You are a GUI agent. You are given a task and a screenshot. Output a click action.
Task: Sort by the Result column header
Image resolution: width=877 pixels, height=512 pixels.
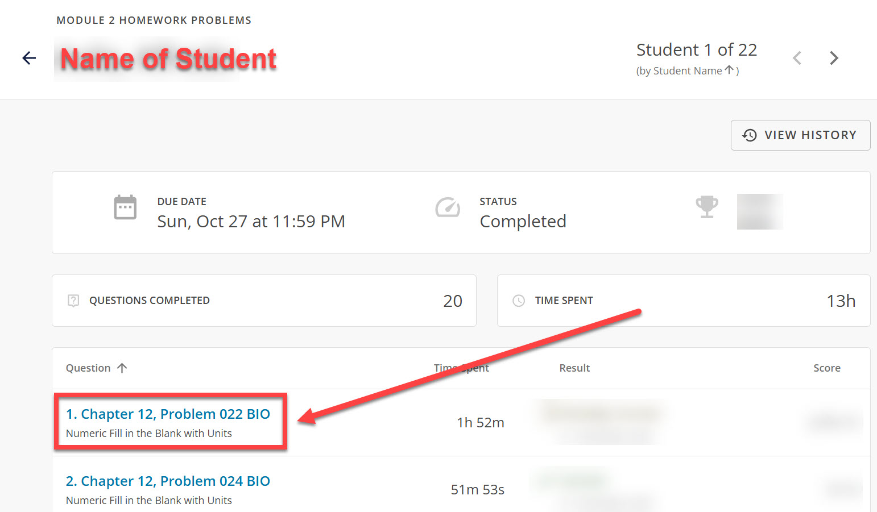(574, 368)
